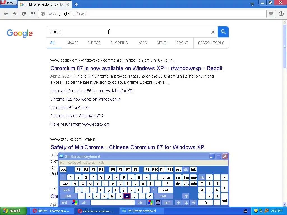This screenshot has width=287, height=215.
Task: Open the Windows start menu
Action: click(13, 211)
